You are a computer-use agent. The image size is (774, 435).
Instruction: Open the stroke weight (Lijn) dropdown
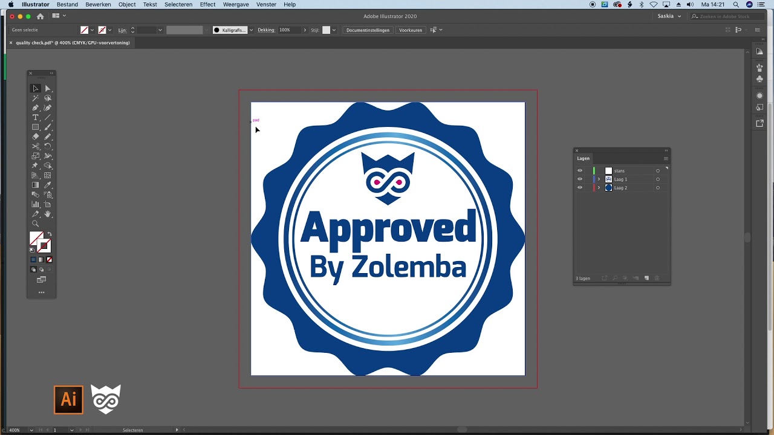click(x=160, y=30)
